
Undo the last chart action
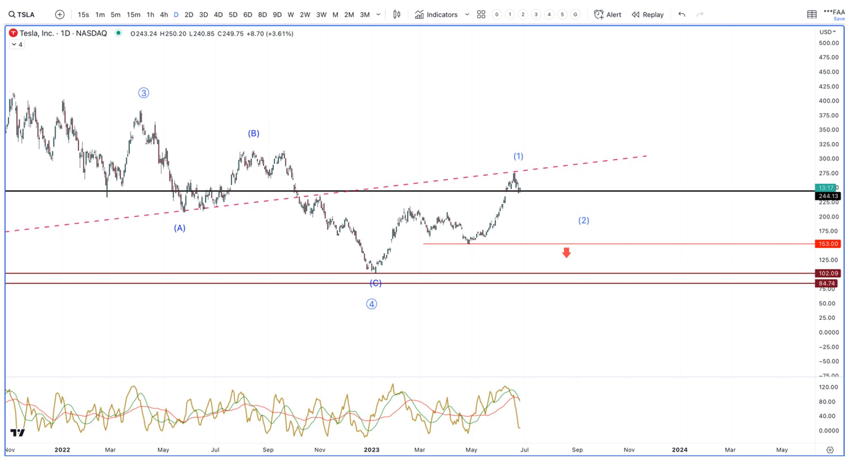pos(682,15)
